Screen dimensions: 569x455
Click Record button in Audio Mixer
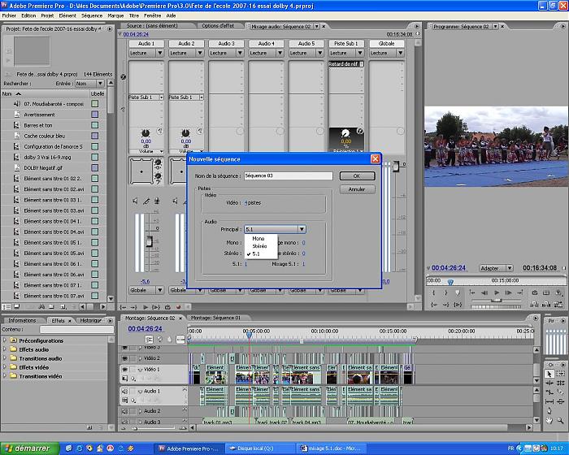click(178, 307)
